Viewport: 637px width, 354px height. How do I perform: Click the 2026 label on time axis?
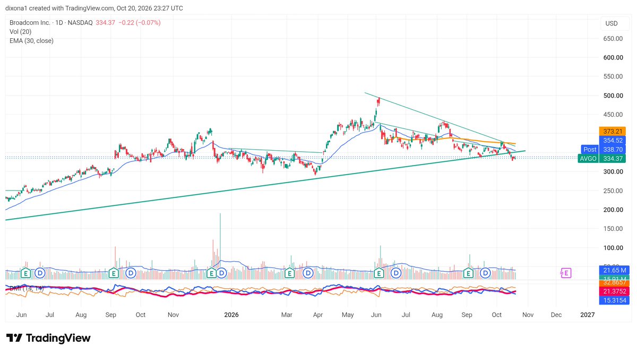pyautogui.click(x=231, y=315)
